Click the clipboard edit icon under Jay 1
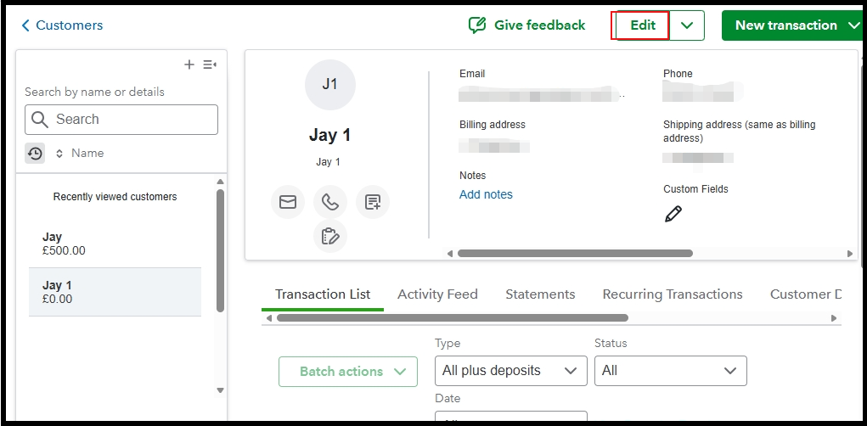867x426 pixels. (x=330, y=236)
